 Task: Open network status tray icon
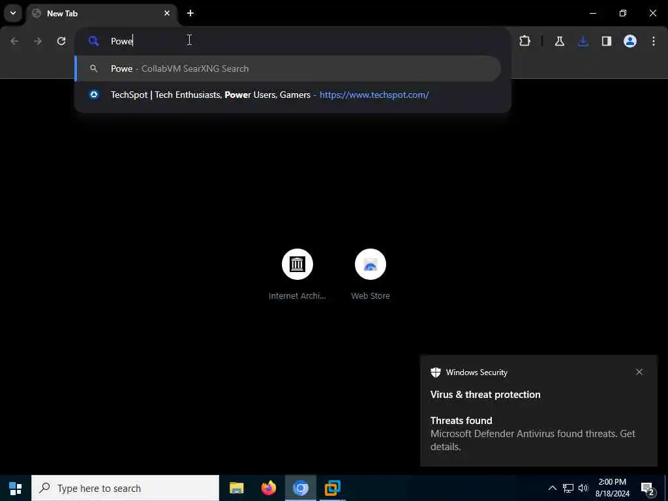pyautogui.click(x=568, y=488)
